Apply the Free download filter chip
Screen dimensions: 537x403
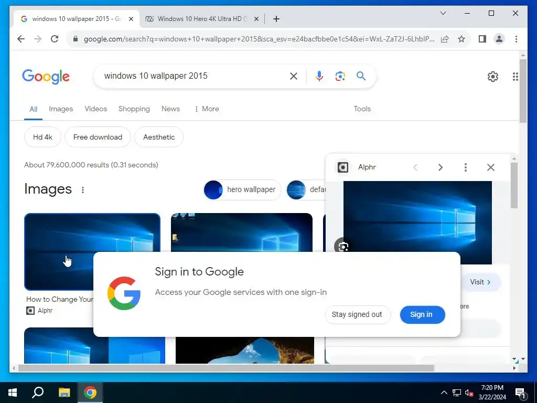coord(98,137)
